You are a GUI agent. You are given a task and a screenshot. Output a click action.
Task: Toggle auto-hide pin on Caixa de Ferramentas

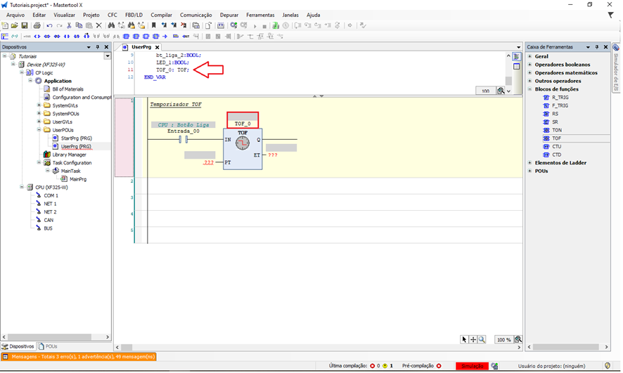(x=598, y=47)
